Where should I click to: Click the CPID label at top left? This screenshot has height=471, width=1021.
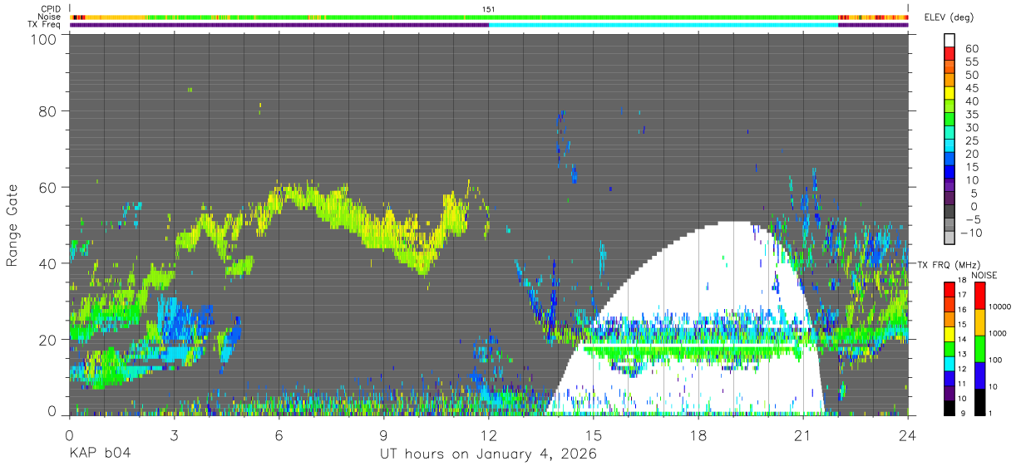pos(51,9)
